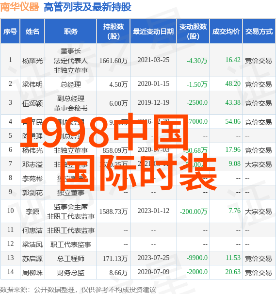Select executive name 杨耀光 in row 1
The height and width of the screenshot is (294, 276).
coord(32,61)
